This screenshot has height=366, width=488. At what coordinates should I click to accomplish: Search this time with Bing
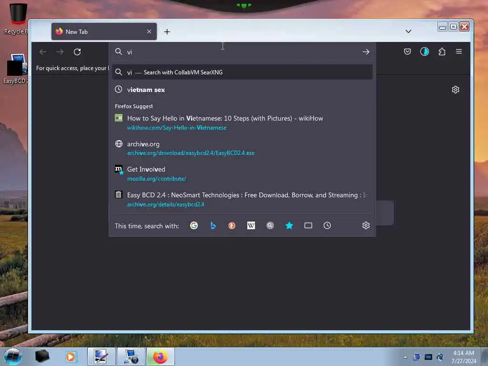213,225
